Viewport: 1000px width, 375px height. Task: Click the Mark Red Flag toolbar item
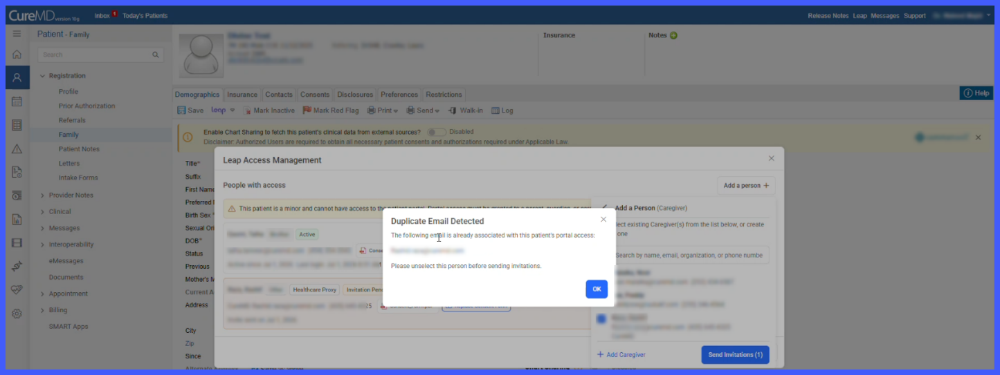point(330,110)
